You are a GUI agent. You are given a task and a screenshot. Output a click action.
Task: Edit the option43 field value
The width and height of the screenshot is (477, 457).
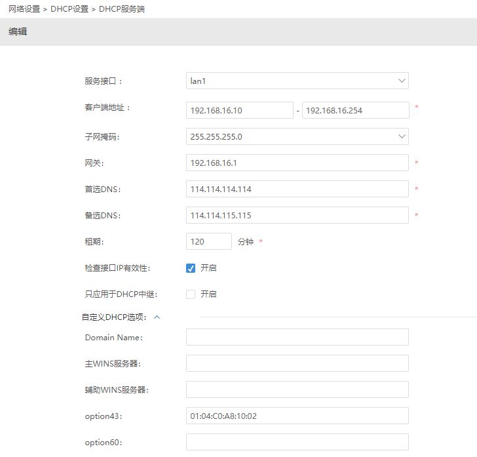297,416
